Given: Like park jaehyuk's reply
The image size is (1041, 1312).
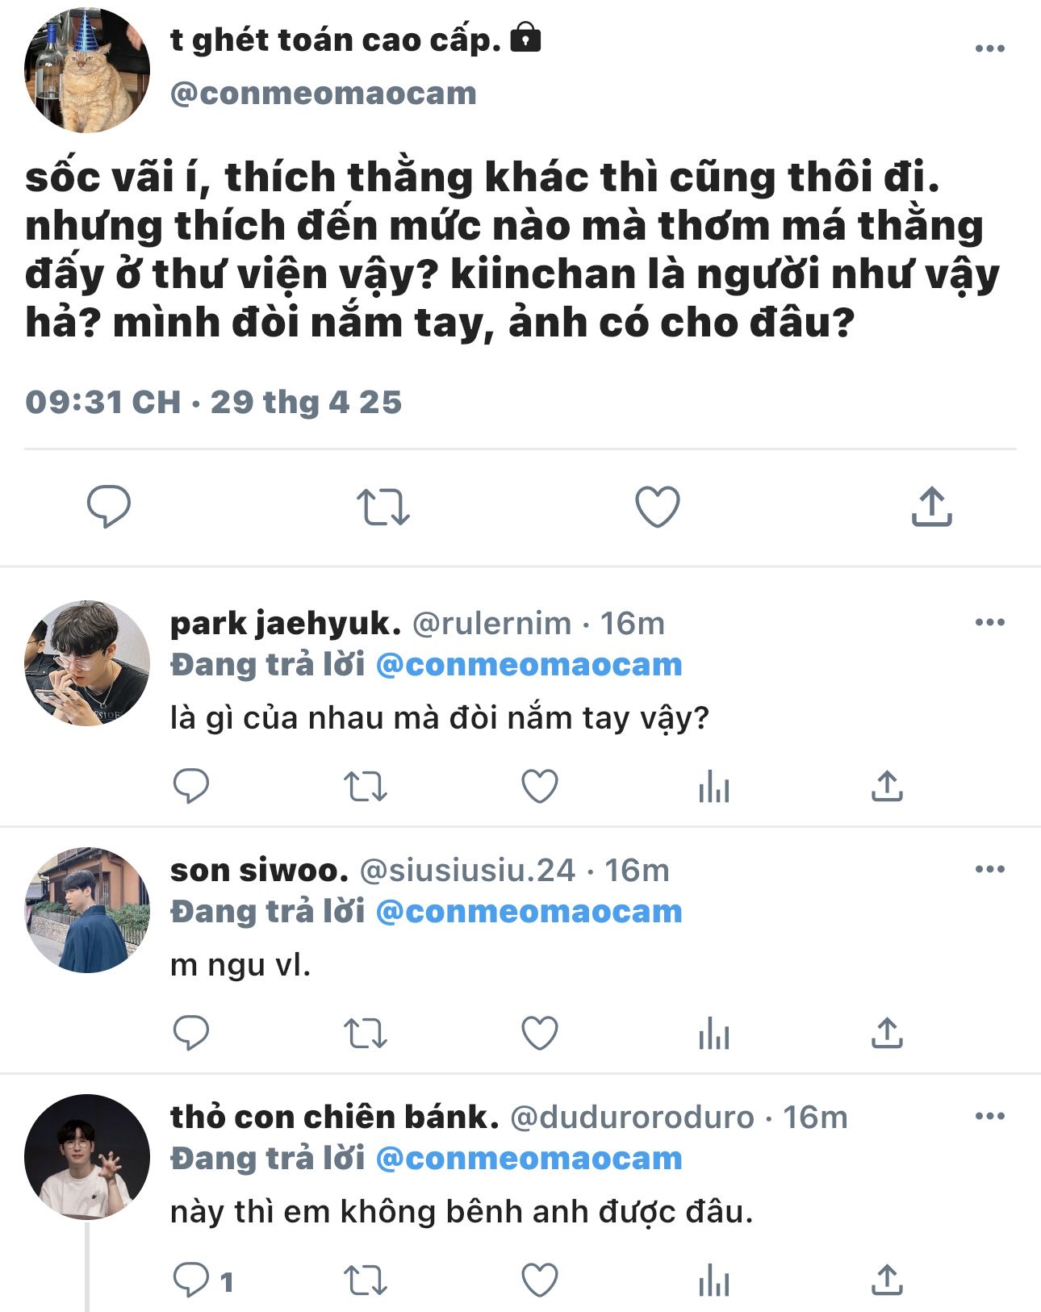Looking at the screenshot, I should click(540, 786).
